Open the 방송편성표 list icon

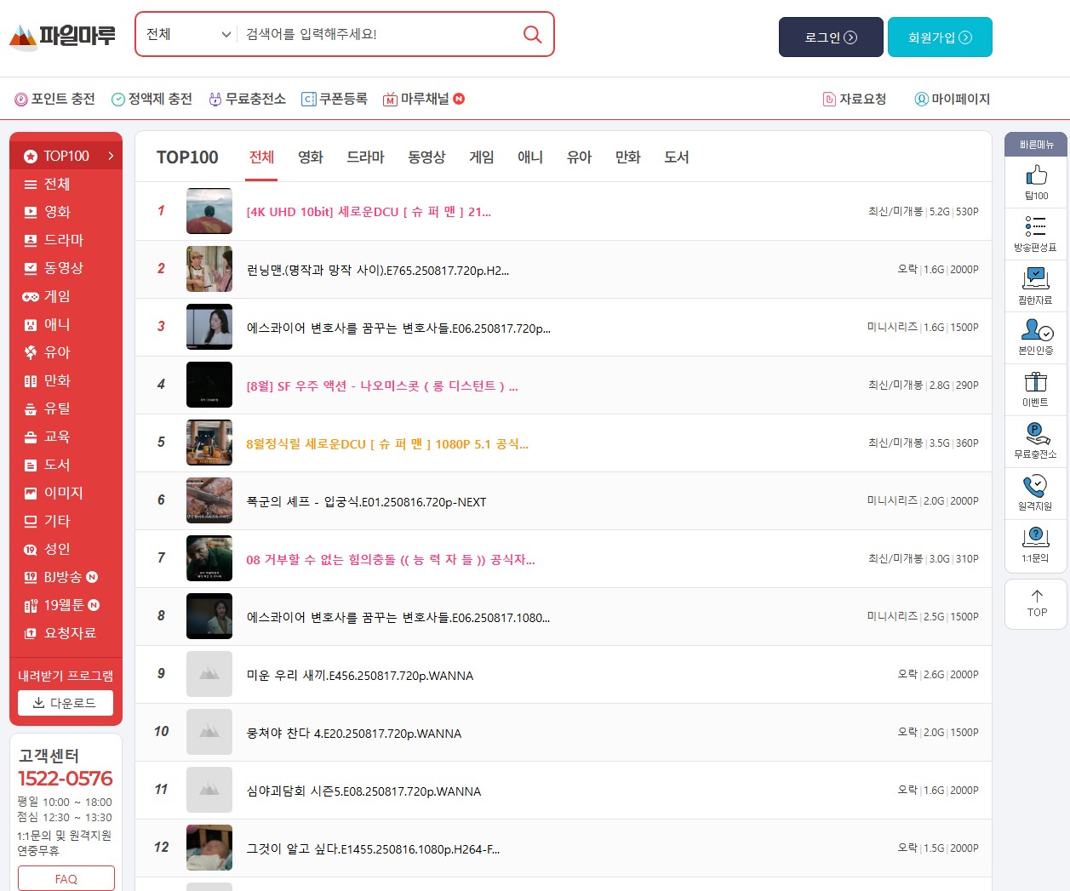click(1036, 227)
